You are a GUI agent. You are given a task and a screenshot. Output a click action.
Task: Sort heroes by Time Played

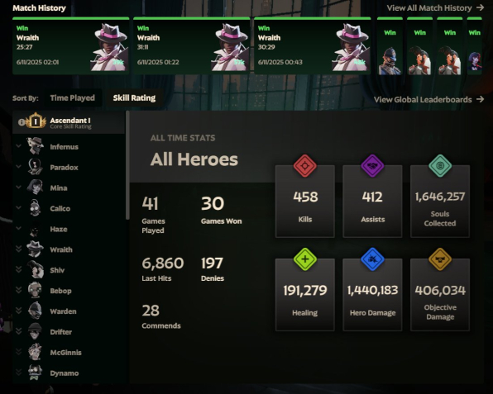pyautogui.click(x=72, y=98)
